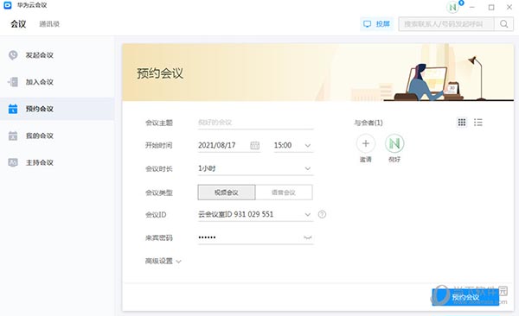The width and height of the screenshot is (519, 316).
Task: Open 我的会议 in the sidebar
Action: [57, 136]
